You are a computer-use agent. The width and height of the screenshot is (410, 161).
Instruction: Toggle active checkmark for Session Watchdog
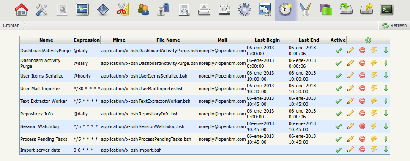(x=338, y=126)
